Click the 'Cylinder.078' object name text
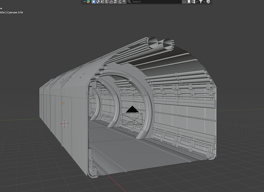 [15, 12]
